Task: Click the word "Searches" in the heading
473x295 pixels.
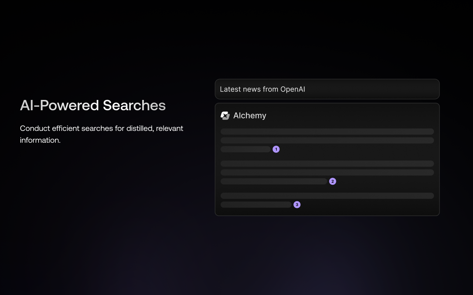Action: pos(134,105)
